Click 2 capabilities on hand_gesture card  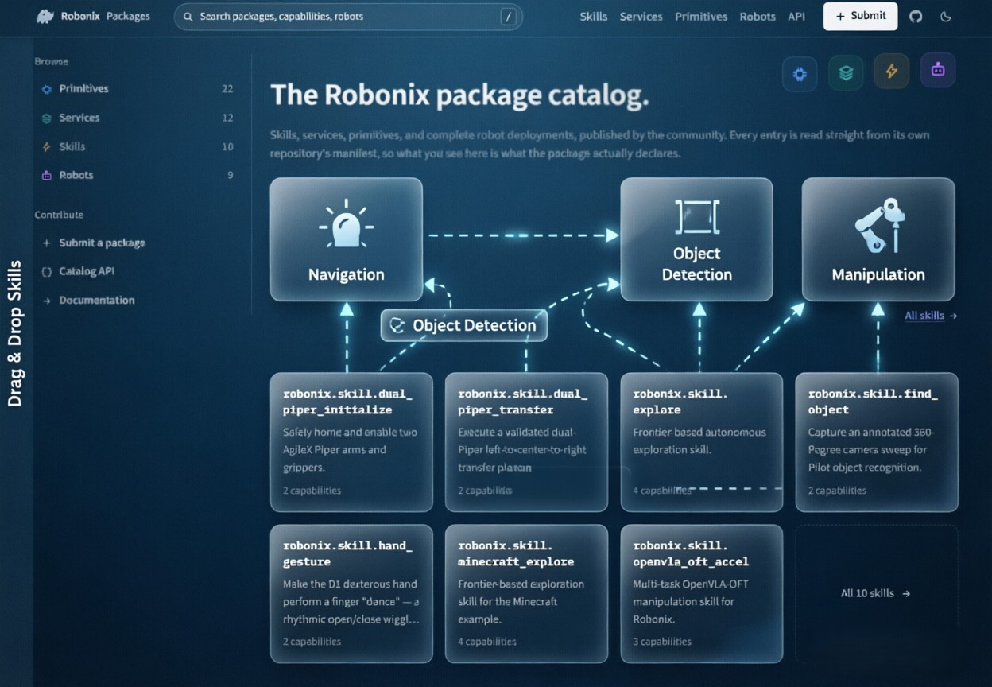tap(312, 642)
